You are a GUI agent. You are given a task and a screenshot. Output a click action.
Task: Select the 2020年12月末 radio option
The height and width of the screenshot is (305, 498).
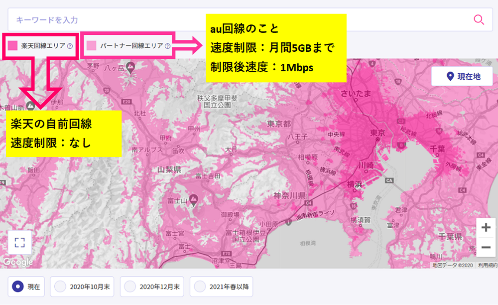(x=152, y=287)
